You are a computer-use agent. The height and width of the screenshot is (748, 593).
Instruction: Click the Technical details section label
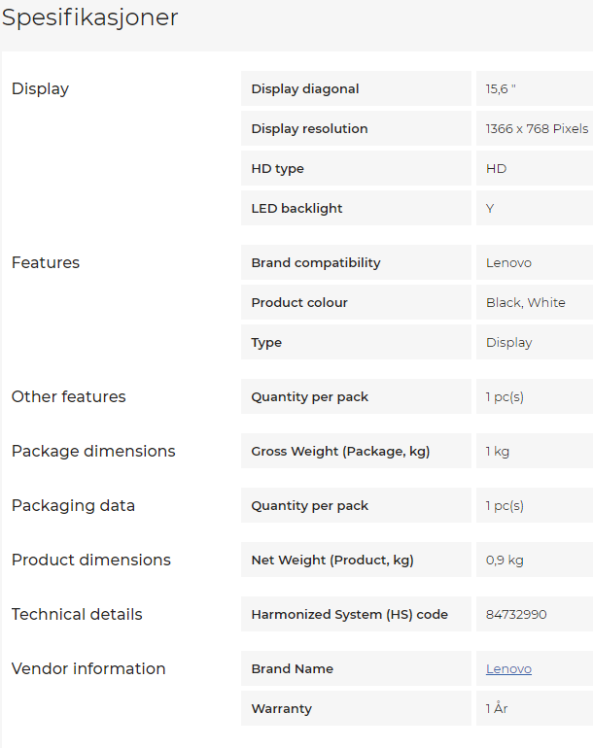(x=77, y=615)
